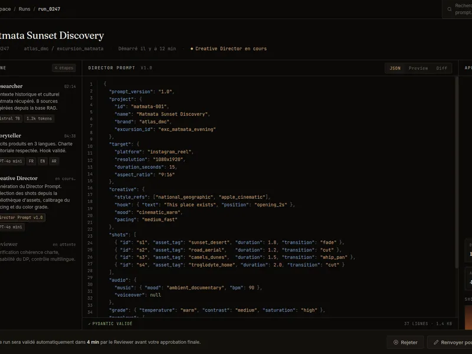Viewport: 472px width, 354px height.
Task: Click the Director Prompt panel header
Action: [112, 68]
